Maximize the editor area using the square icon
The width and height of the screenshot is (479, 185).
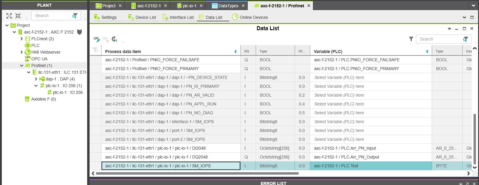click(x=472, y=17)
